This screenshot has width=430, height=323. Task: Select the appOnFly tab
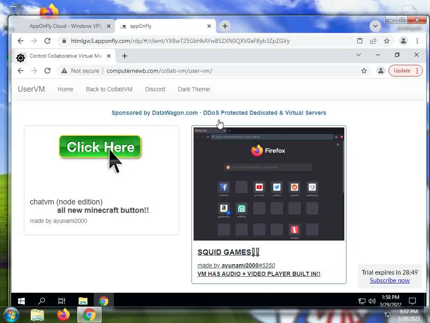click(165, 26)
